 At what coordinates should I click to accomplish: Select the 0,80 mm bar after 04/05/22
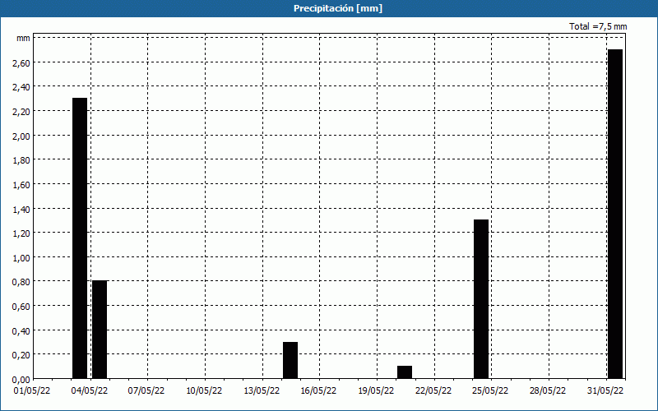100,330
